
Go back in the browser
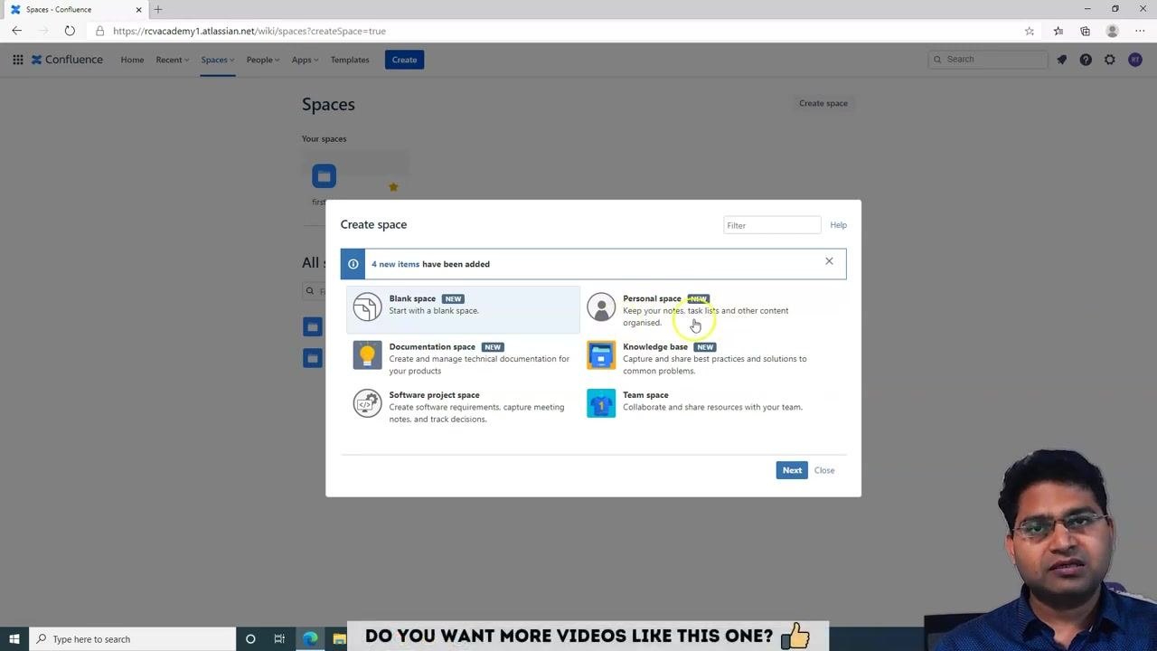pyautogui.click(x=16, y=31)
